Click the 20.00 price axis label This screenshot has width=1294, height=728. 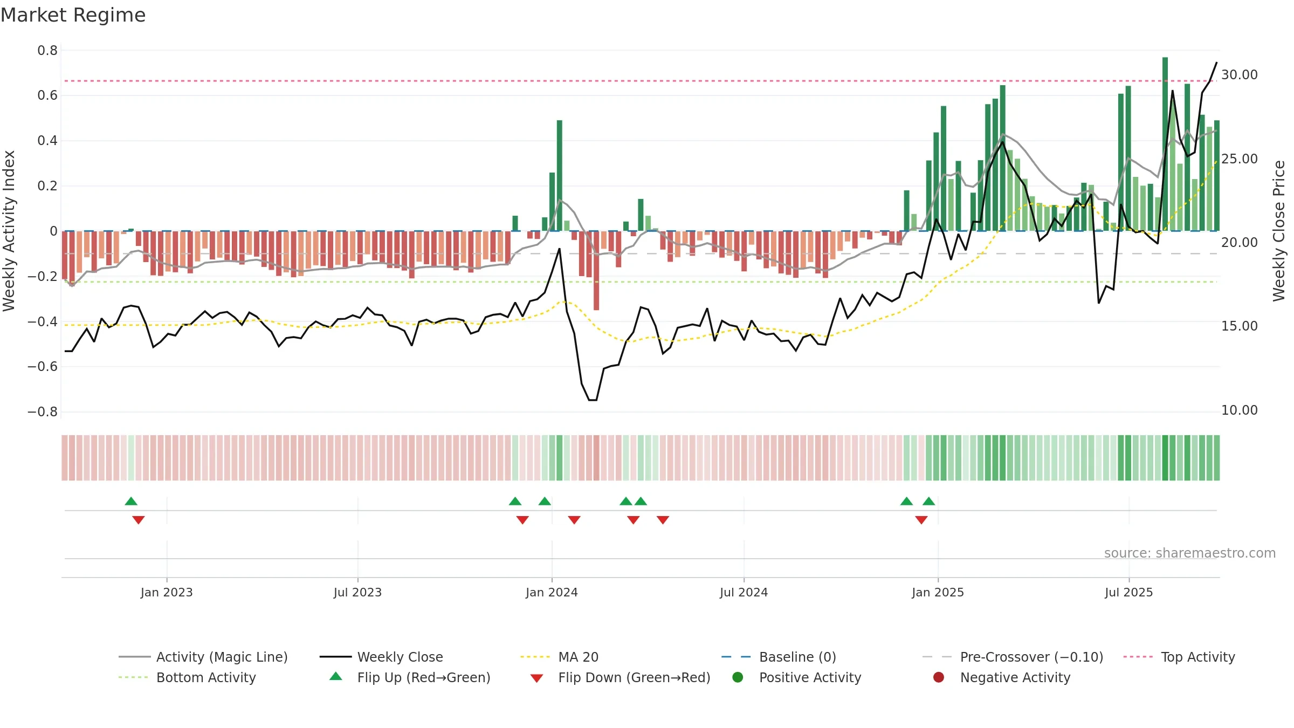pyautogui.click(x=1239, y=243)
